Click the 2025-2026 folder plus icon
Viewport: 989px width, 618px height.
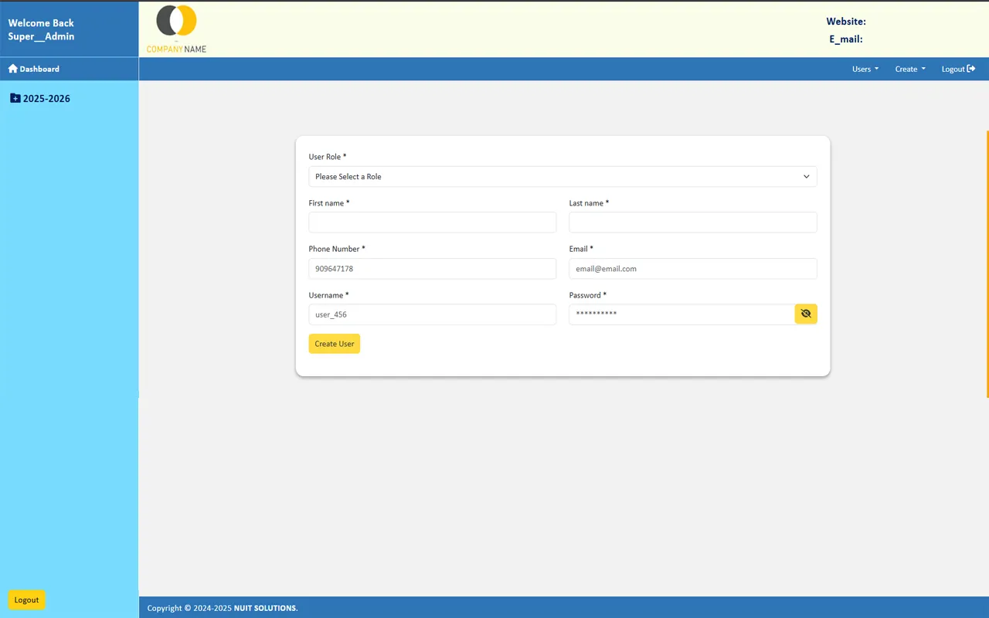[x=15, y=98]
